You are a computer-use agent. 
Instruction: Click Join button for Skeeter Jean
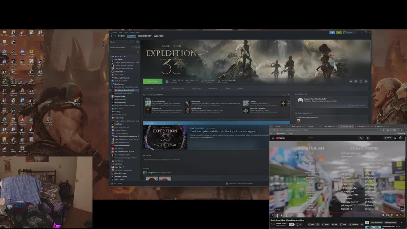pos(292,225)
